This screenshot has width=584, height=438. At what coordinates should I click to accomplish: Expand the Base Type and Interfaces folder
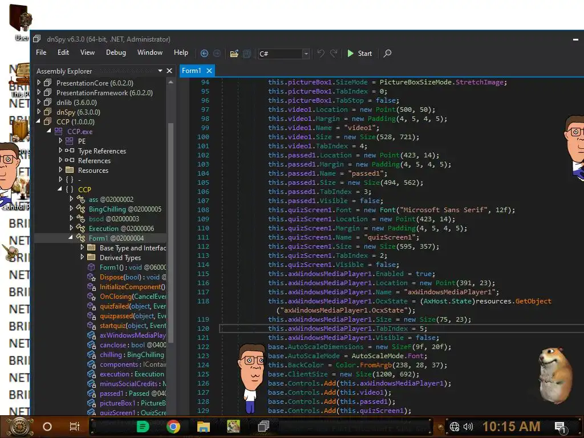pyautogui.click(x=82, y=247)
